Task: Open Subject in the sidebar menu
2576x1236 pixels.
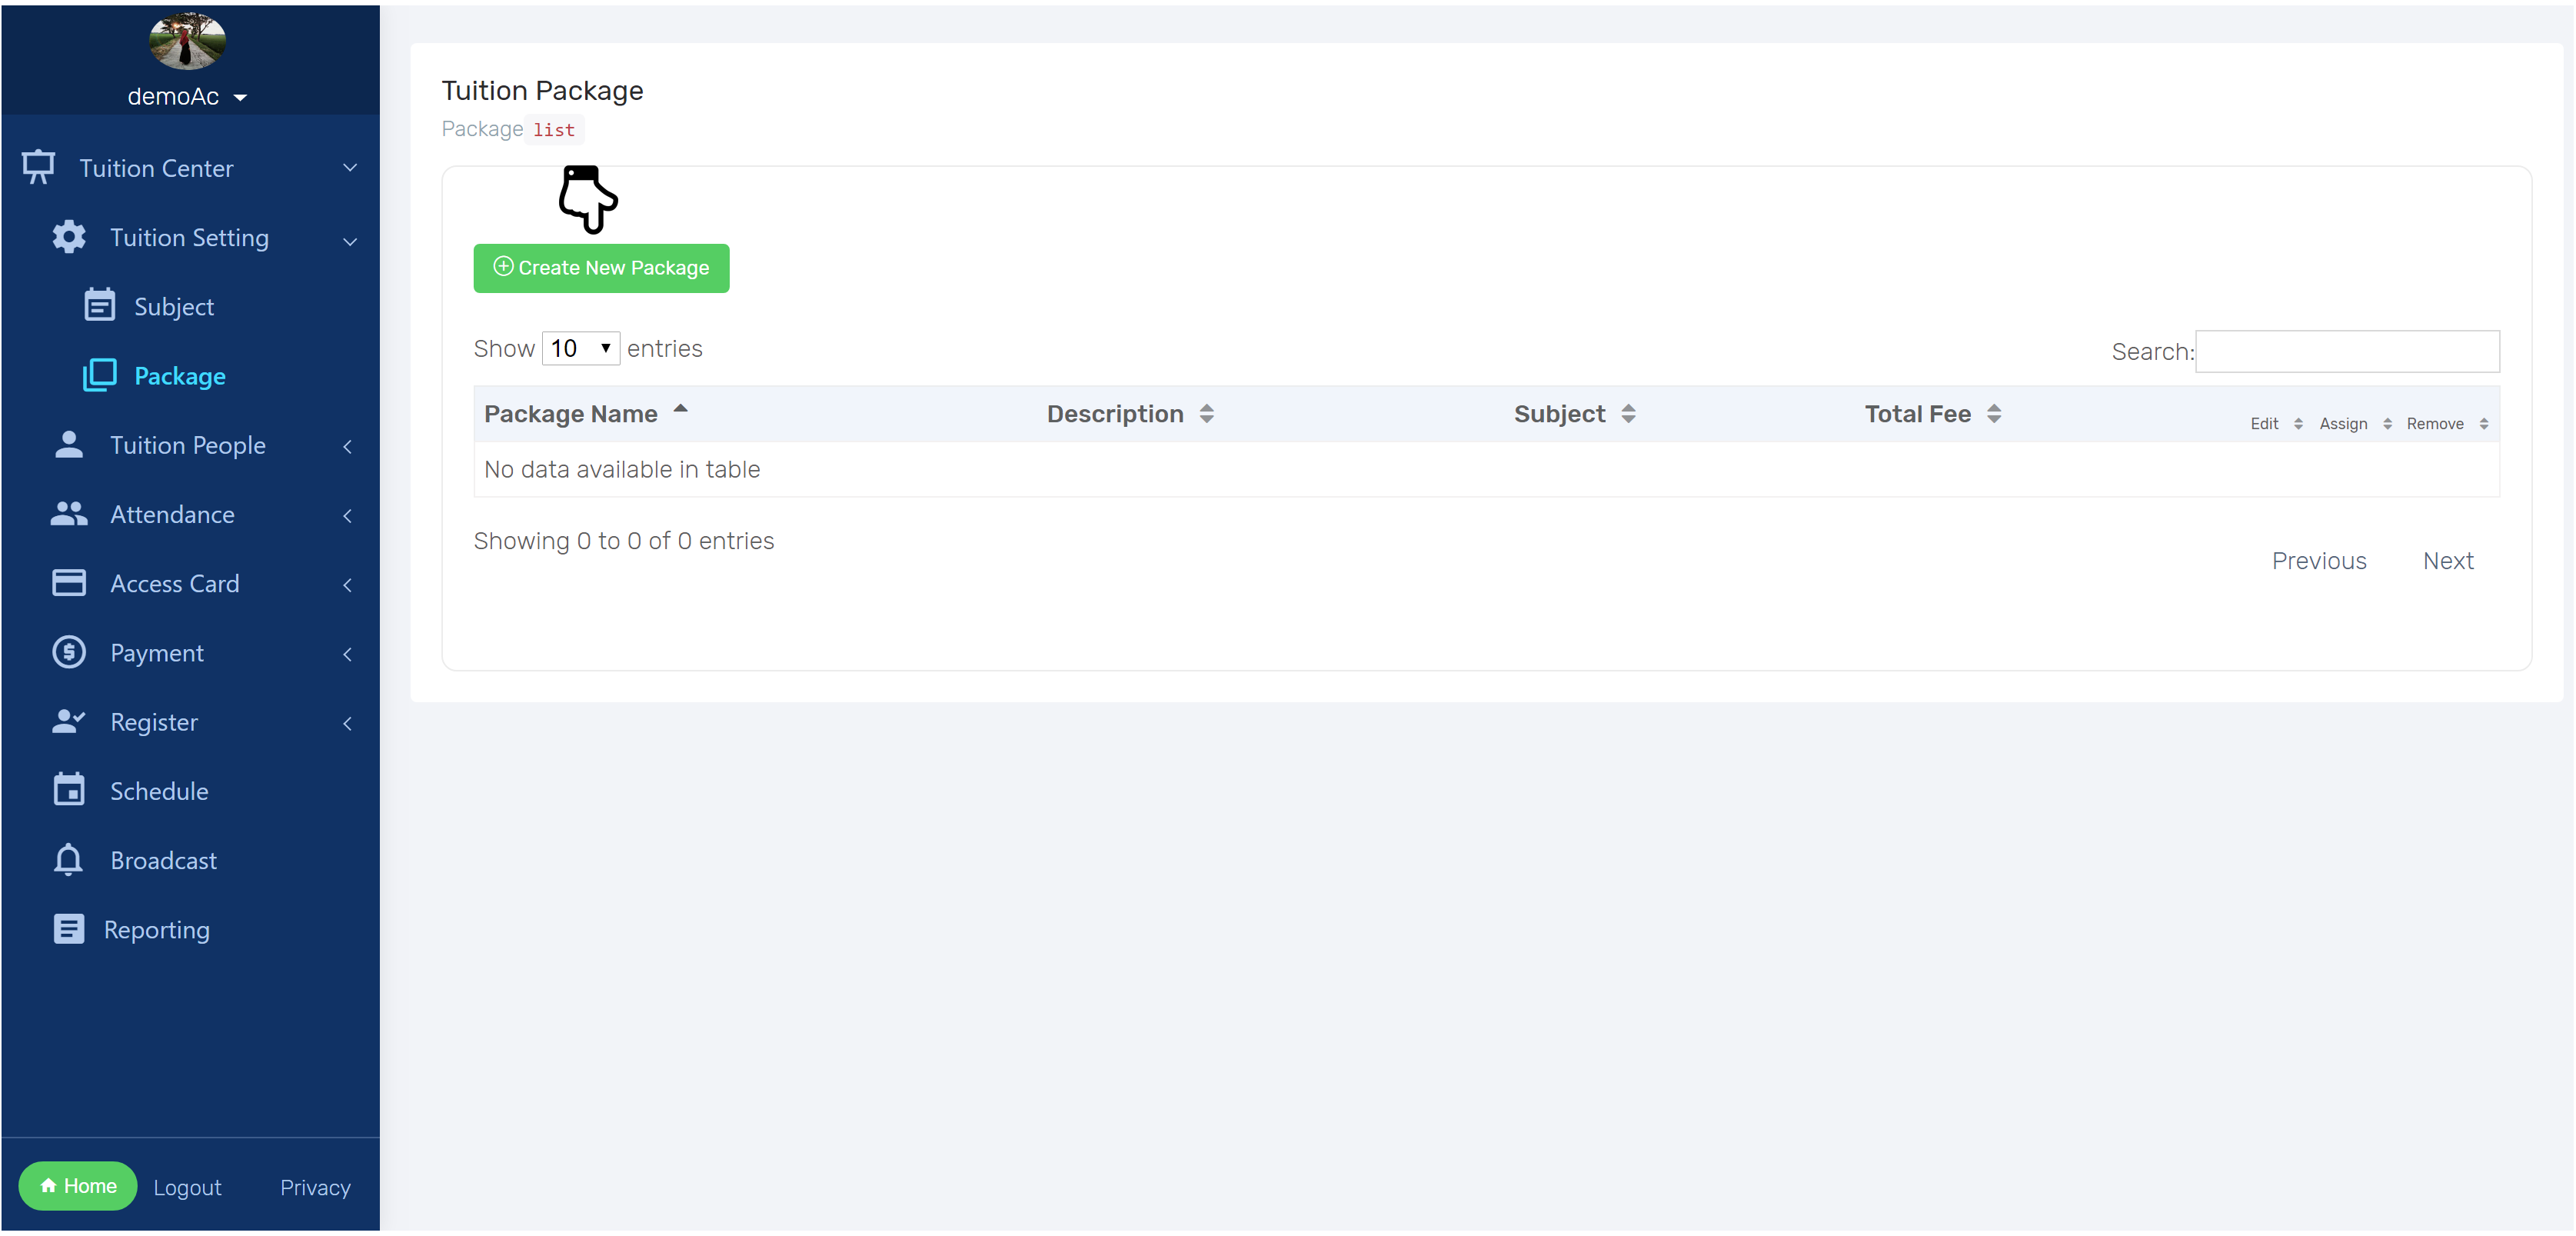Action: tap(174, 306)
